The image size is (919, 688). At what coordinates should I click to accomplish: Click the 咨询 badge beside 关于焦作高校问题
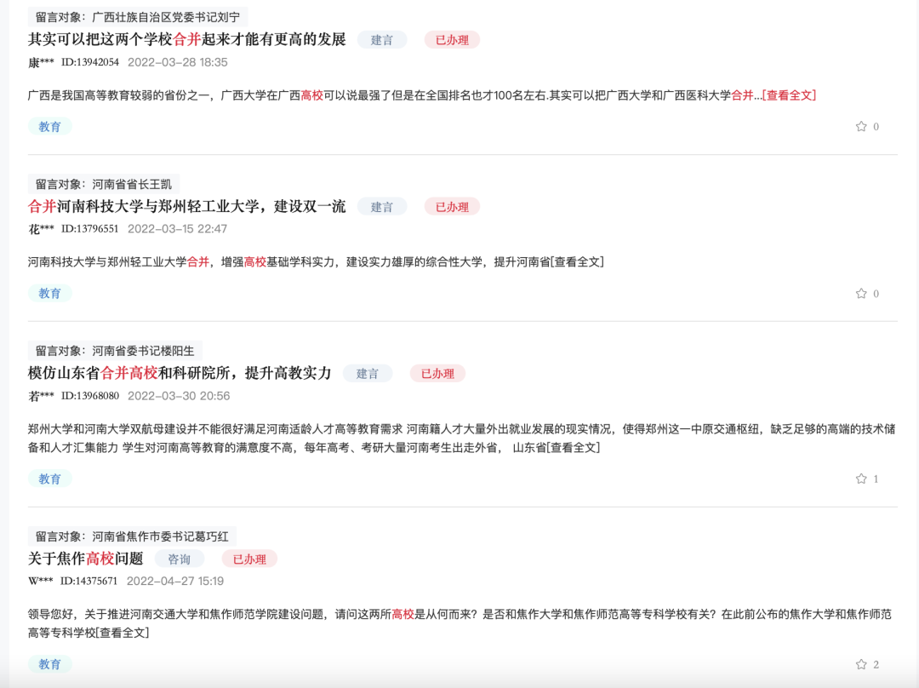tap(179, 559)
